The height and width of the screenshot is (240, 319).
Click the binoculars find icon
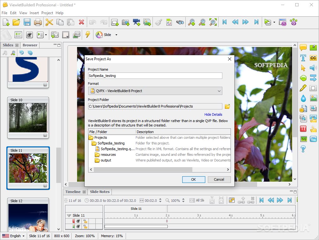(x=180, y=22)
